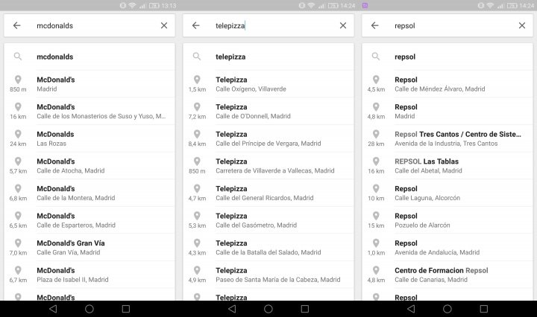Tap pin icon for Telepizza Calle del Gasómetro
This screenshot has width=537, height=317.
tap(197, 216)
